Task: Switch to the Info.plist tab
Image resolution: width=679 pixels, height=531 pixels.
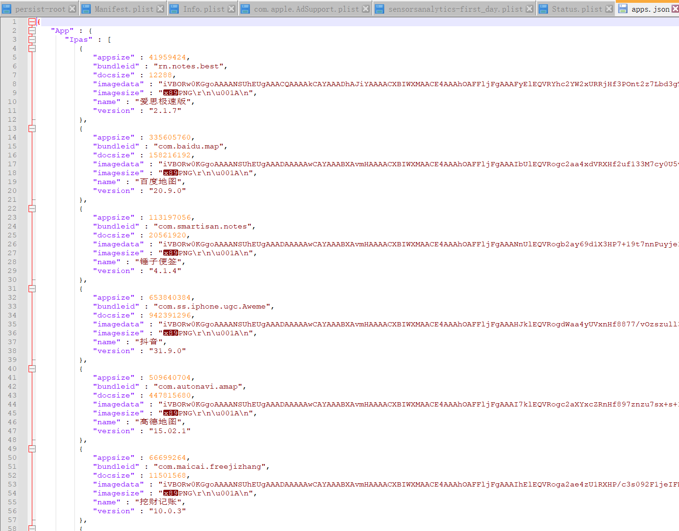Action: tap(204, 9)
